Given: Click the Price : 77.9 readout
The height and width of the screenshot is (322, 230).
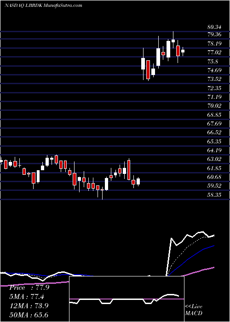Looking at the screenshot, I should pyautogui.click(x=29, y=287).
